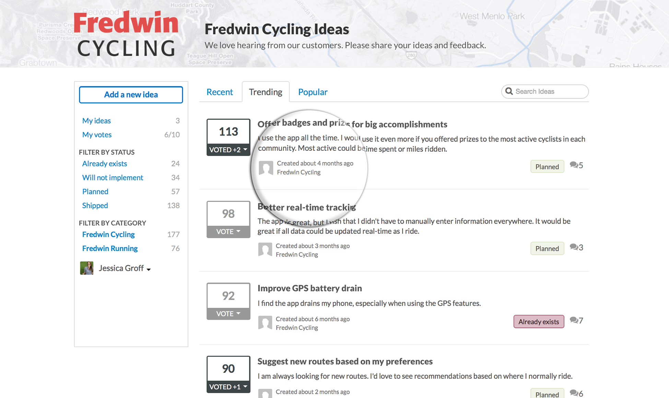This screenshot has height=398, width=669.
Task: Open comments on Better real-time tracking
Action: tap(576, 247)
